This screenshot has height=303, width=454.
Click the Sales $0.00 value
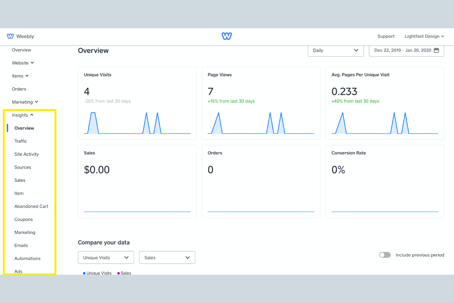(97, 170)
